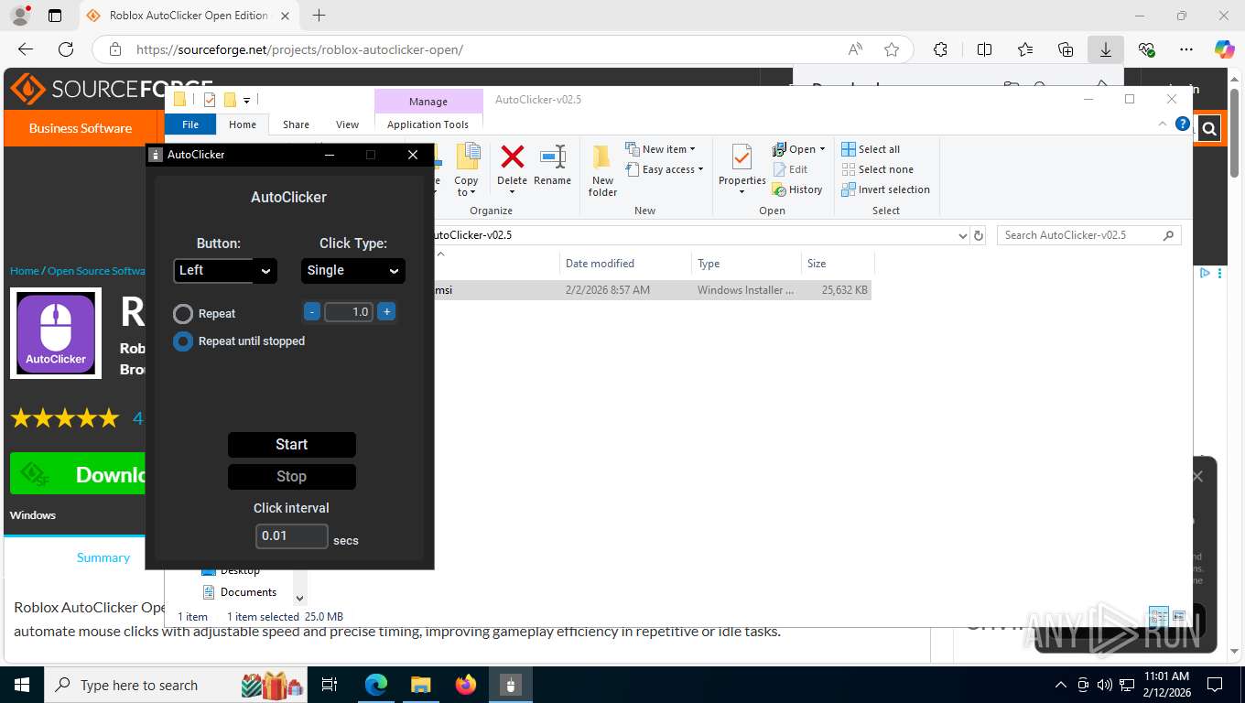Open the Button dropdown showing Left
Screen dimensions: 1245x703
[x=225, y=270]
